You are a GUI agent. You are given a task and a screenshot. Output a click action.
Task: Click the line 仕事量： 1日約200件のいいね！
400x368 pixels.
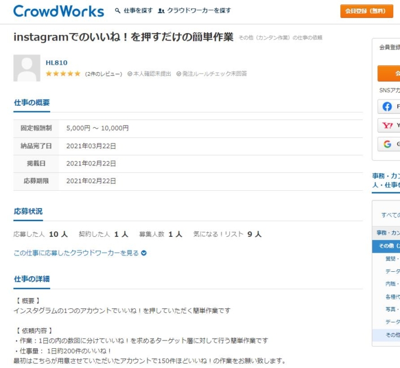pyautogui.click(x=63, y=351)
